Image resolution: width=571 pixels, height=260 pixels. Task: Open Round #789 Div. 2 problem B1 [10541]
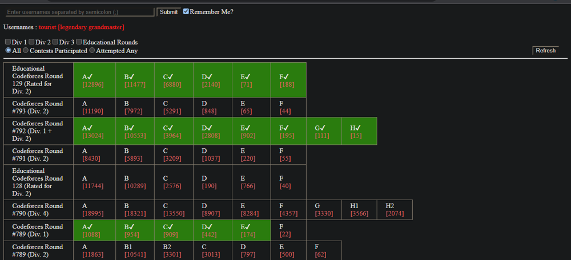(x=135, y=250)
